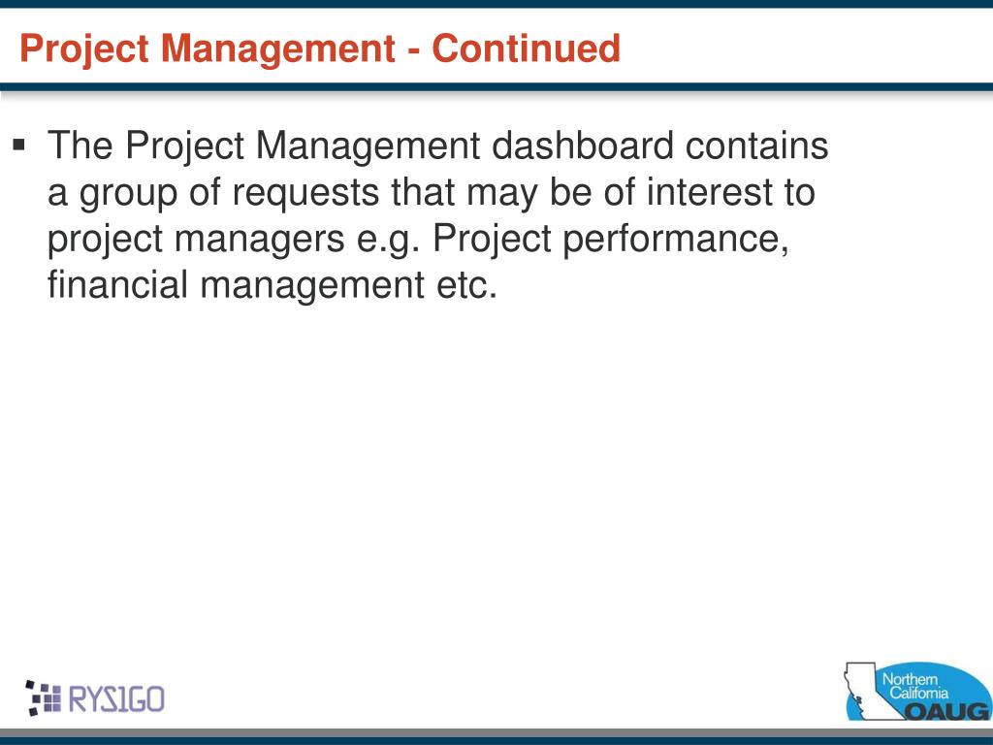The height and width of the screenshot is (745, 993).
Task: Click the dark blue bar at the slide top
Action: point(496,4)
